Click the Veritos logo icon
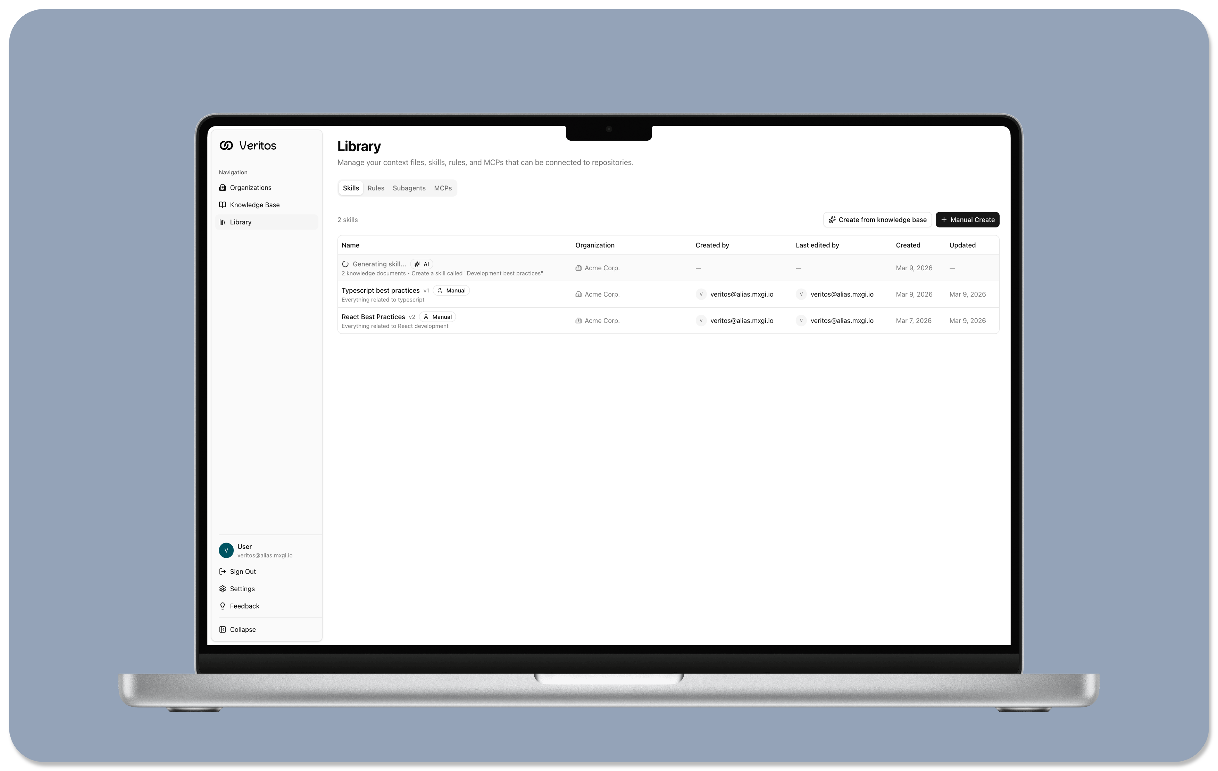This screenshot has width=1218, height=771. (x=226, y=146)
